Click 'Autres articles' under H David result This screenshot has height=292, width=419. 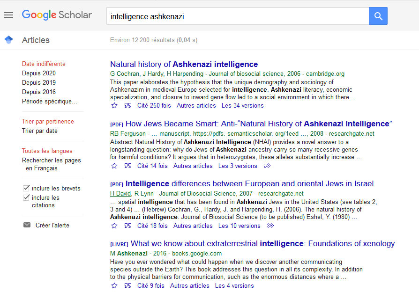(x=193, y=226)
